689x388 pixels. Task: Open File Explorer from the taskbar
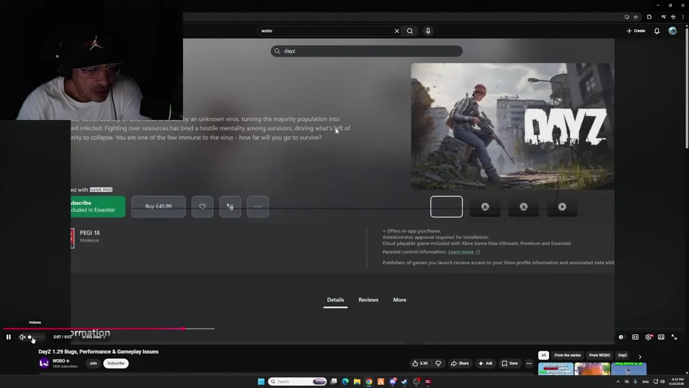pyautogui.click(x=357, y=382)
